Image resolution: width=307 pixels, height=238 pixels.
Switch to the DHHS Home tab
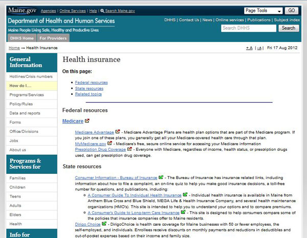point(22,38)
